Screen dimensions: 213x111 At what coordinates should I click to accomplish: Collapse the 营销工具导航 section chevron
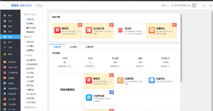click(43, 14)
